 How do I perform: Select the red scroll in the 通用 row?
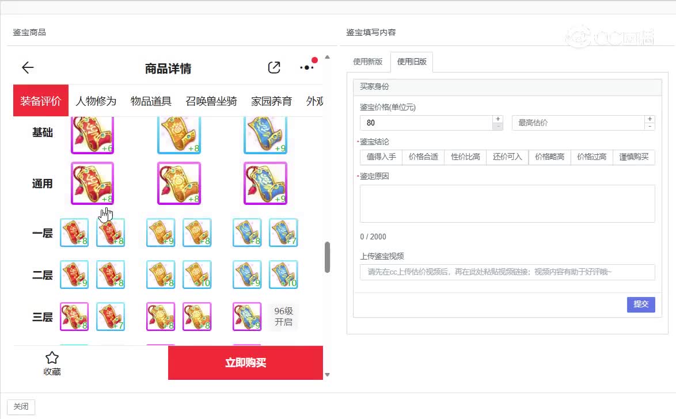pyautogui.click(x=92, y=183)
